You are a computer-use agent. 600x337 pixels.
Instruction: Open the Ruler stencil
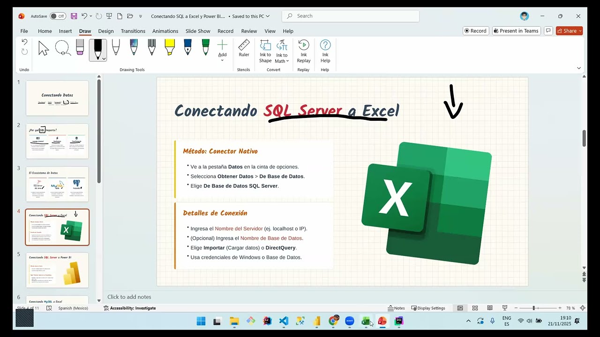(244, 49)
